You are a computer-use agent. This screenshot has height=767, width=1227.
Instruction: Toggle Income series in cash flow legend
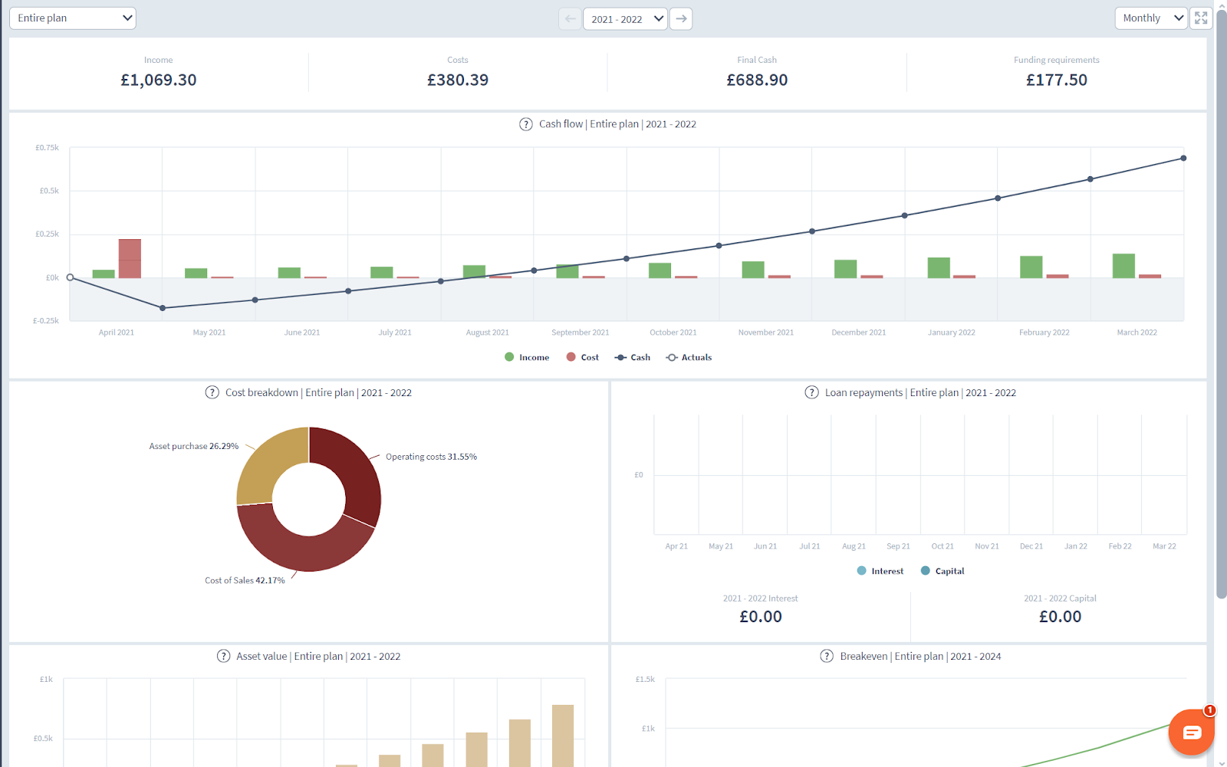coord(527,357)
